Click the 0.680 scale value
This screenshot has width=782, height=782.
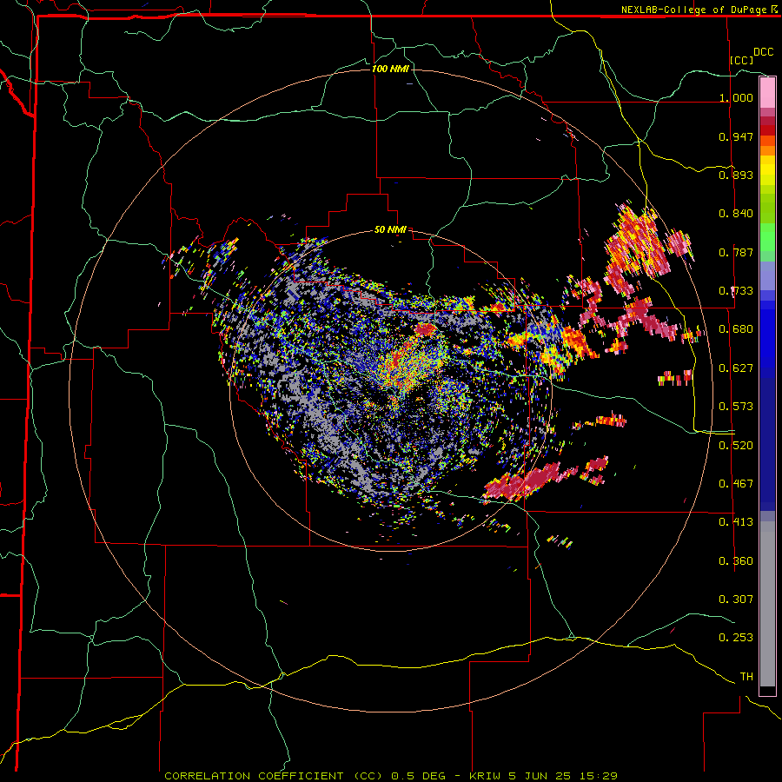click(x=736, y=329)
